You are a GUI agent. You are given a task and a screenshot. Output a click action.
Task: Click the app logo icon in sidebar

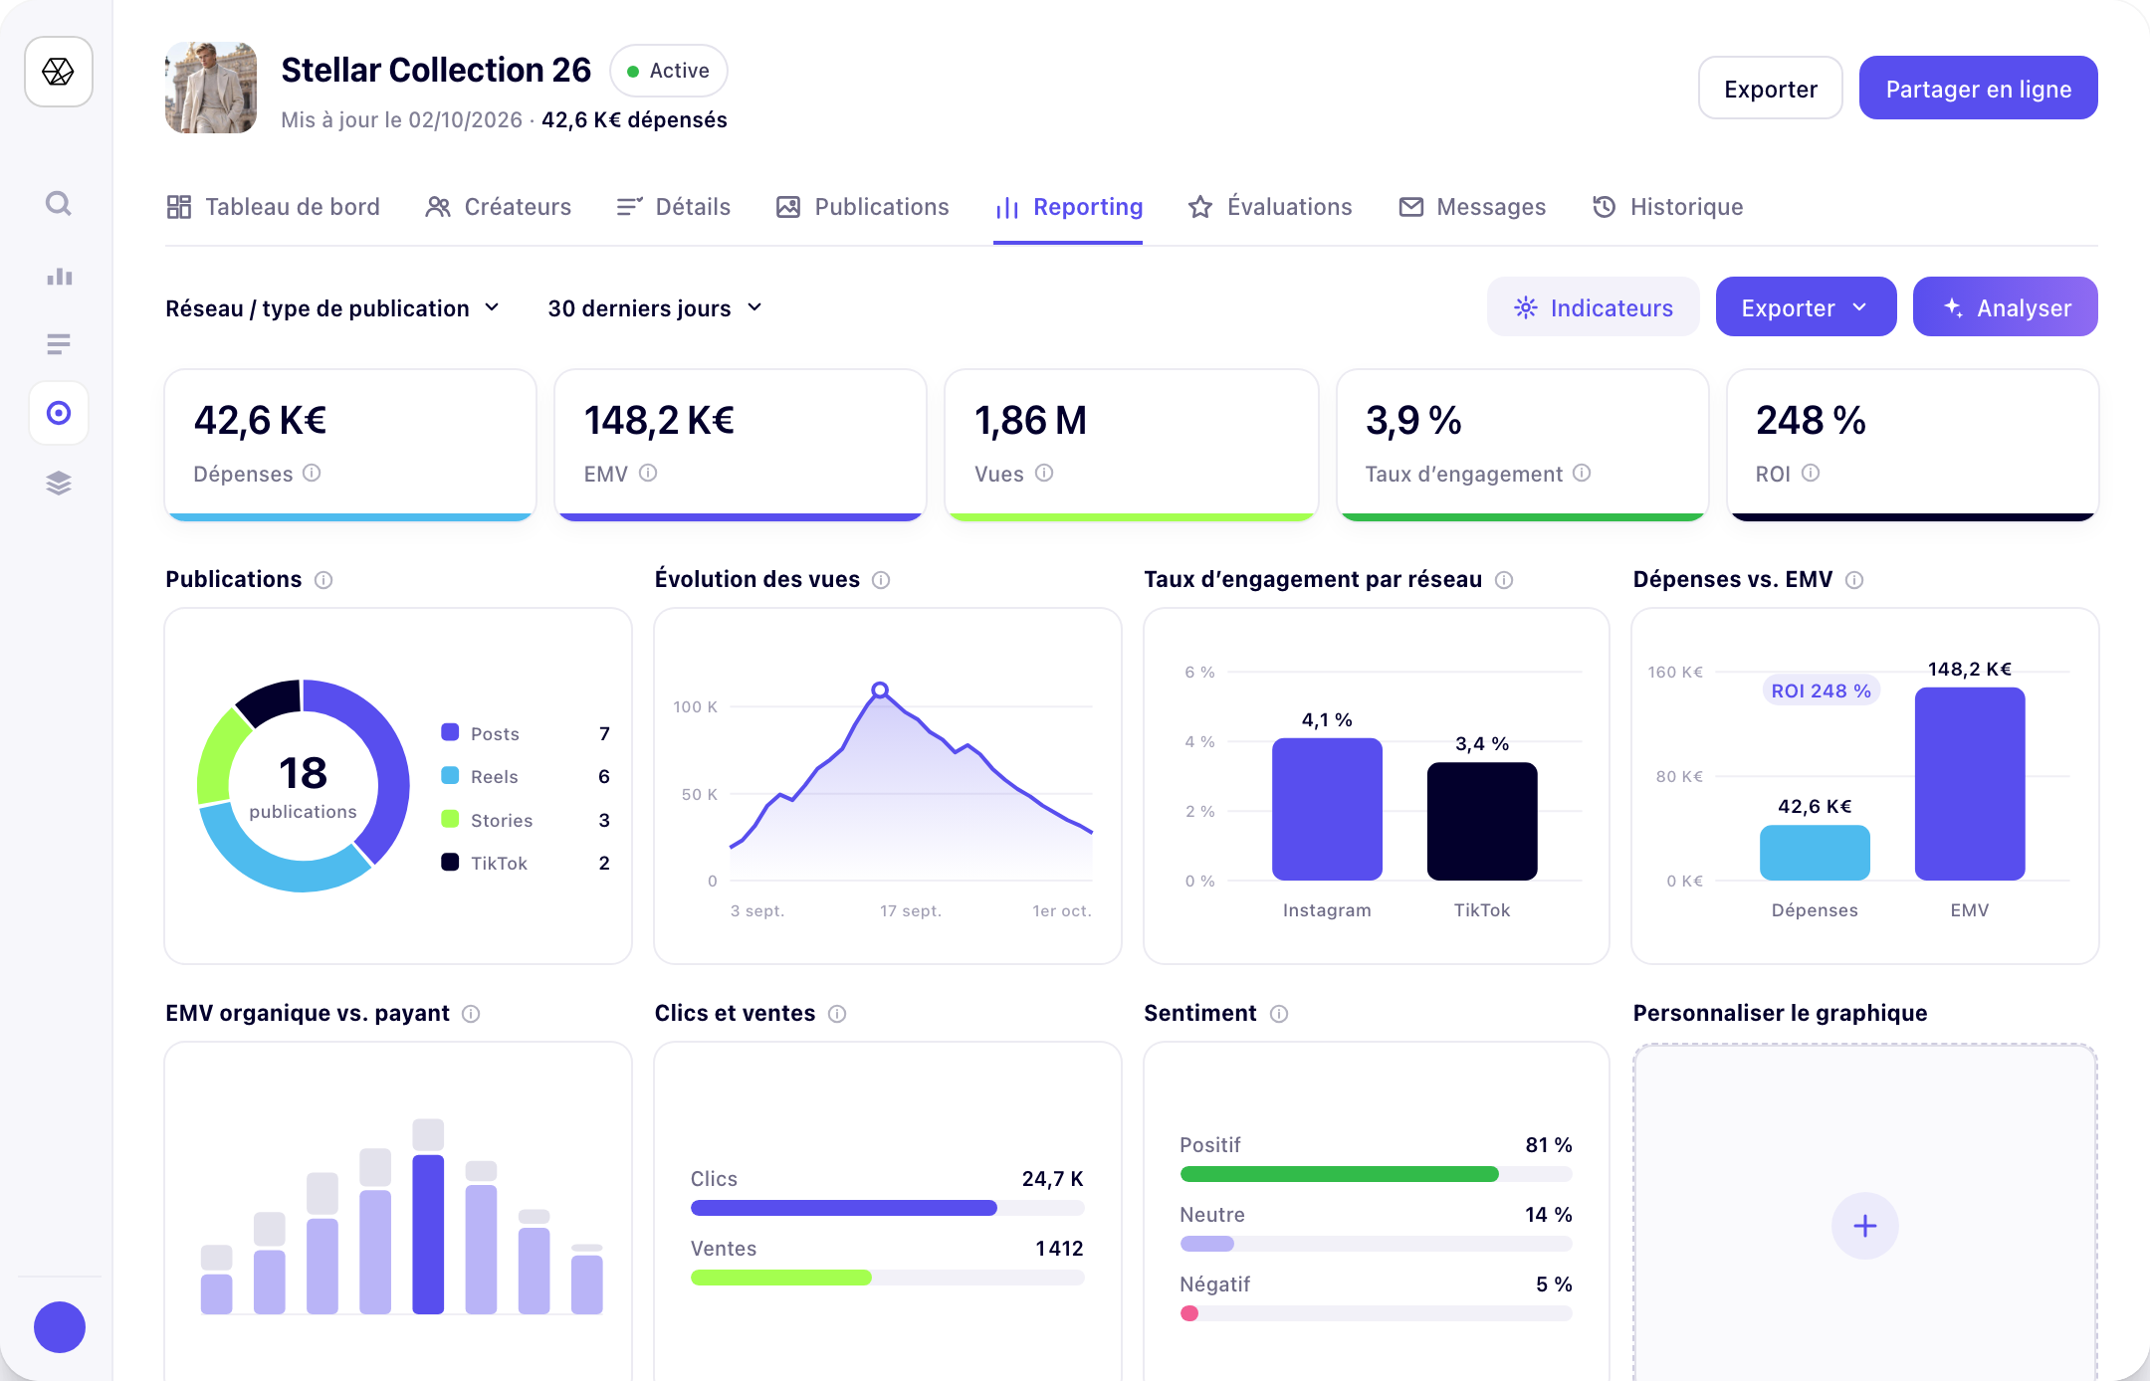[x=59, y=72]
